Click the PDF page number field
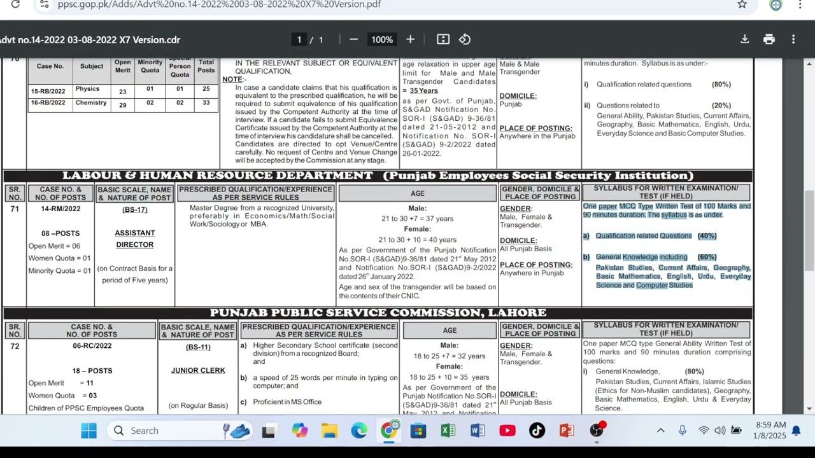This screenshot has height=458, width=815. pos(299,39)
